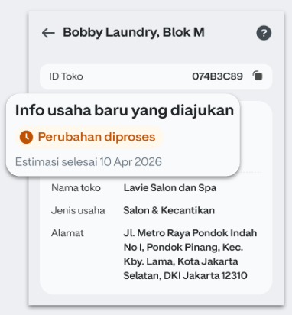This screenshot has height=315, width=292.
Task: Click the Estimasi selesai 10 Apr 2026 text
Action: tap(89, 162)
